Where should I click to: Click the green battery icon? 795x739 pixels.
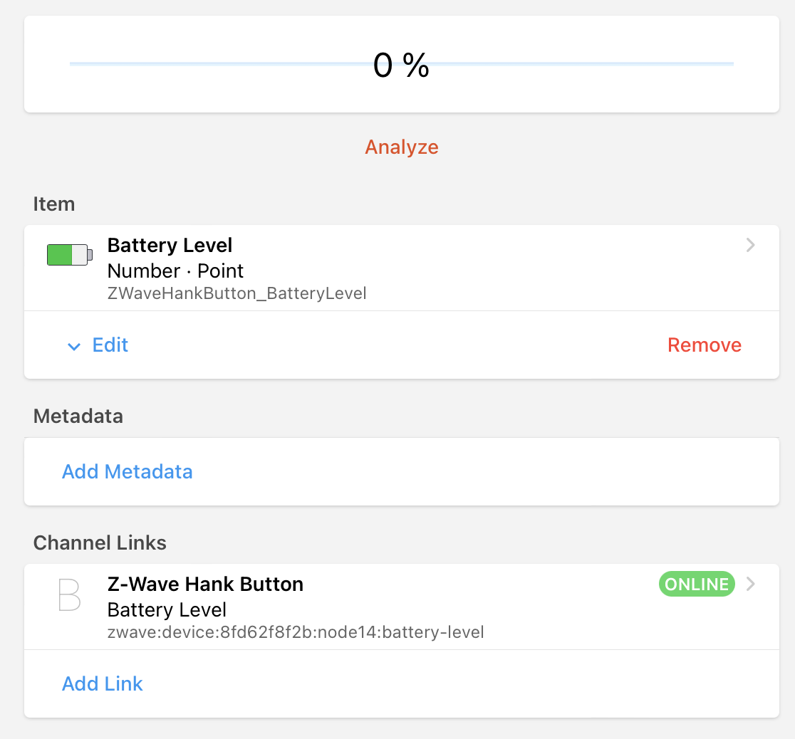pos(69,254)
